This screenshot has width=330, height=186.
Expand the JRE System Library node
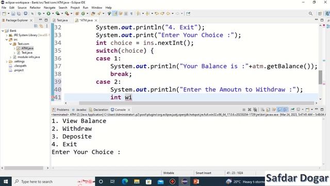pos(7,35)
